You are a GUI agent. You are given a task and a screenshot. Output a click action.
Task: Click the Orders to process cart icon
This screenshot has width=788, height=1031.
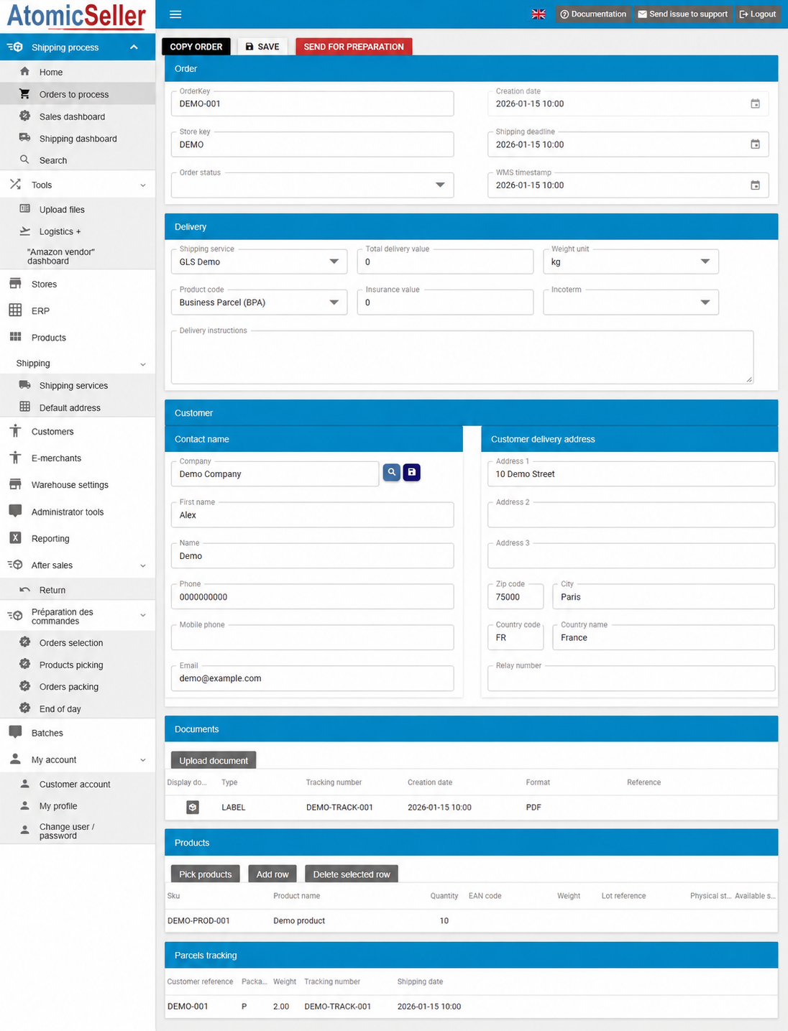pos(25,94)
